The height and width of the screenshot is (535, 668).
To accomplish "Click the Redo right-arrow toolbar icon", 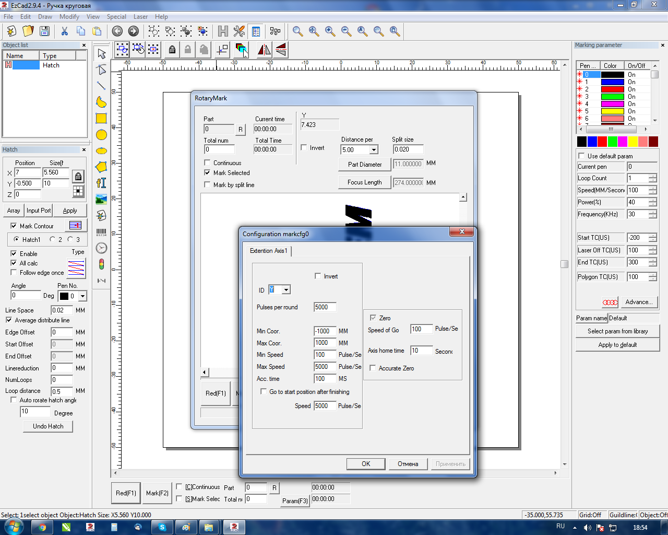I will click(x=134, y=31).
